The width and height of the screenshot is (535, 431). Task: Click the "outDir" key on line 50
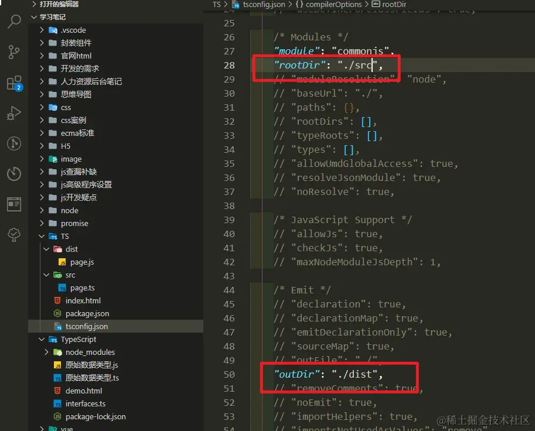297,374
